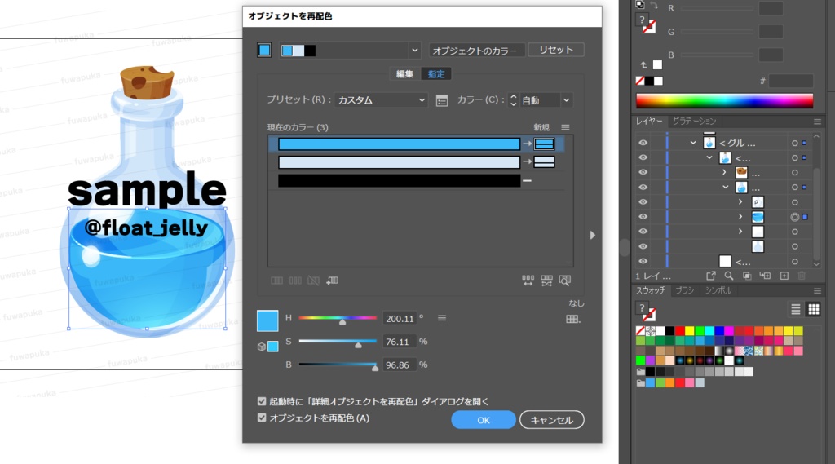Click the active color swatch left of color group
835x464 pixels.
click(264, 50)
